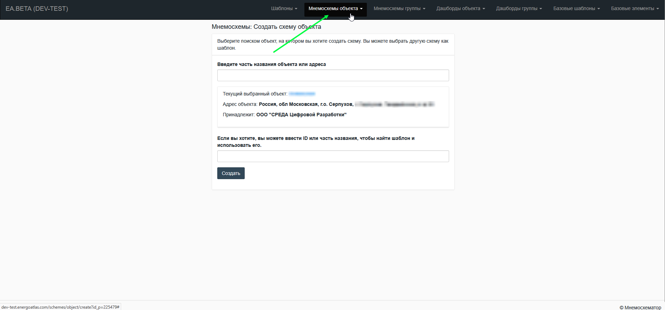Focus the object name or address search field
The width and height of the screenshot is (665, 310).
333,75
